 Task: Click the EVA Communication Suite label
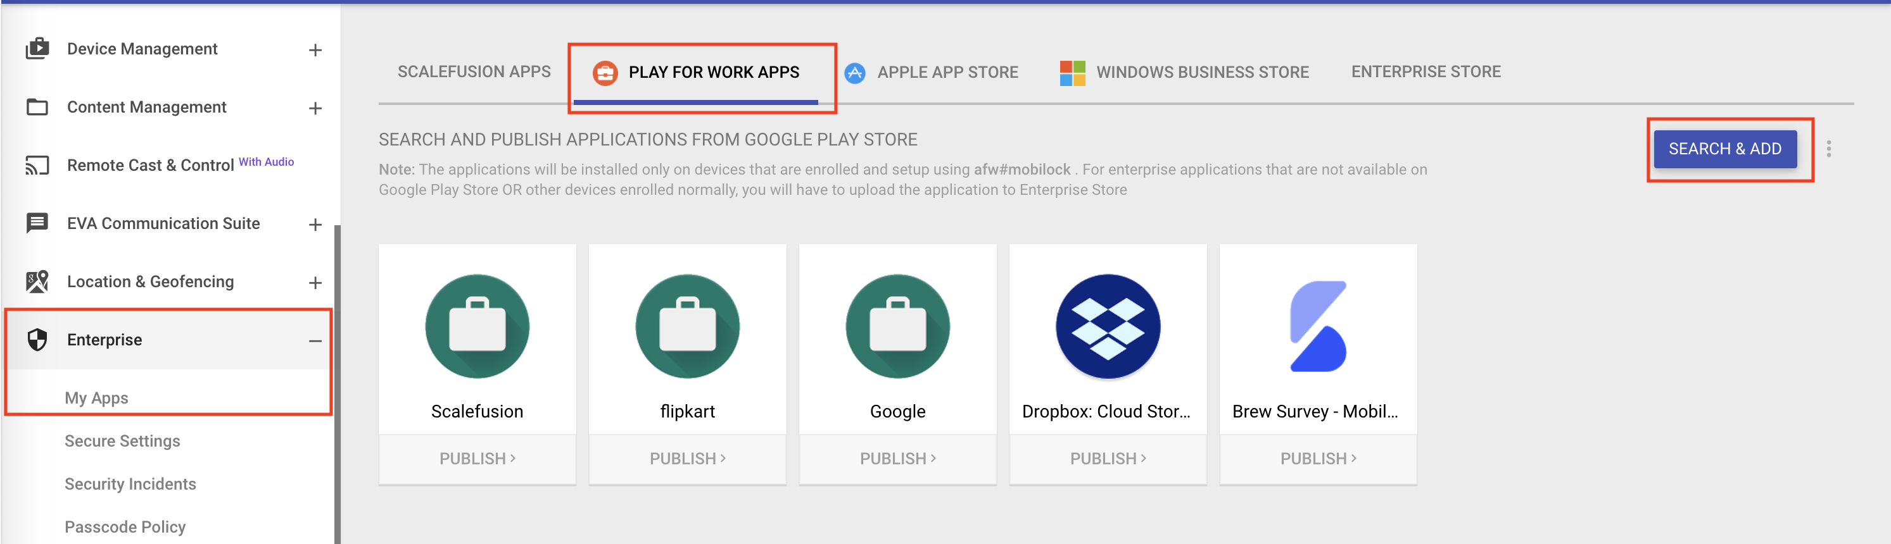click(163, 224)
